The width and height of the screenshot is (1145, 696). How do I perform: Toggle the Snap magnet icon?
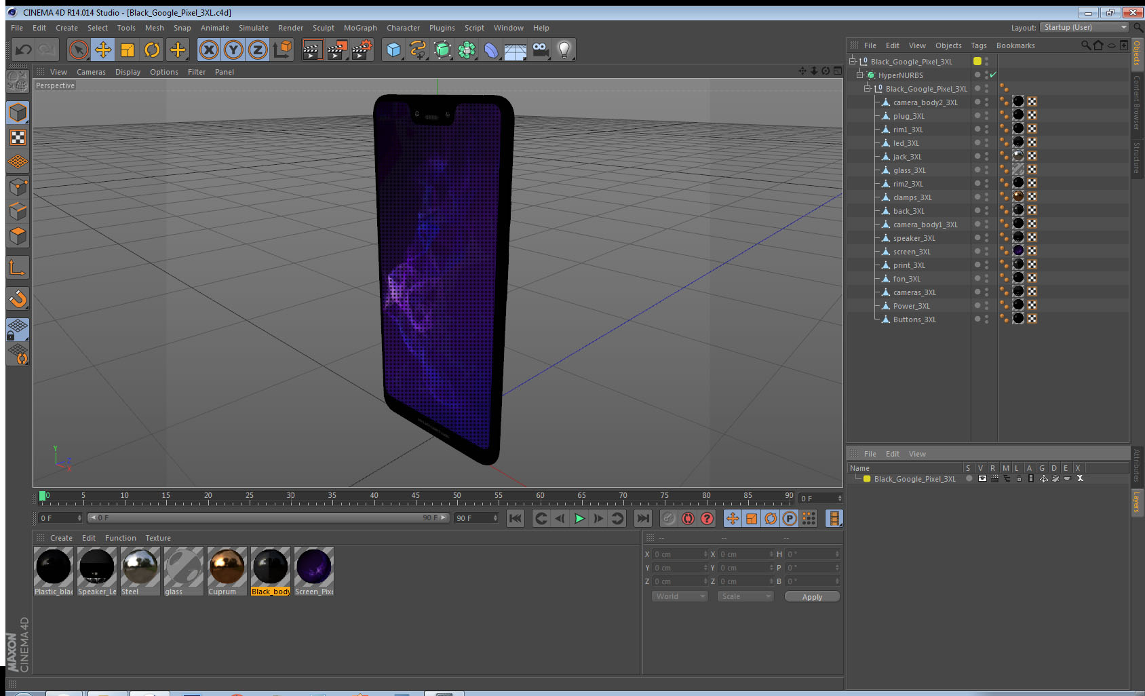pos(18,298)
